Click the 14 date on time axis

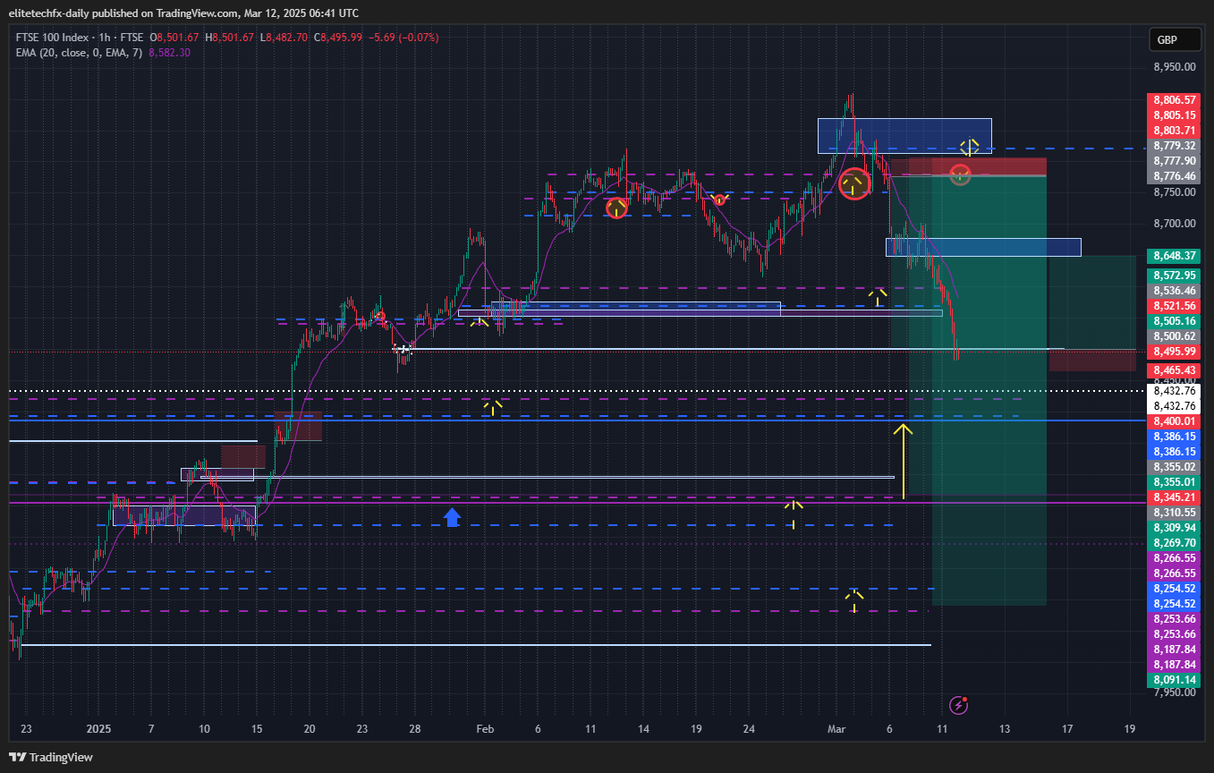tap(643, 729)
